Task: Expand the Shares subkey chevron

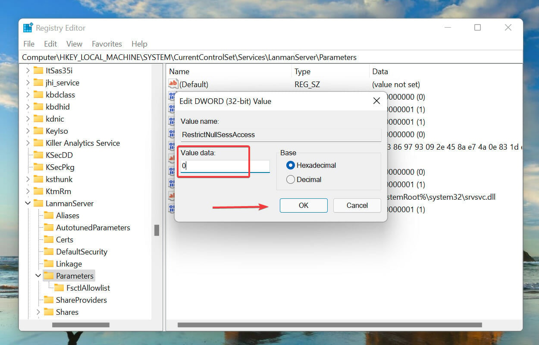Action: point(38,312)
